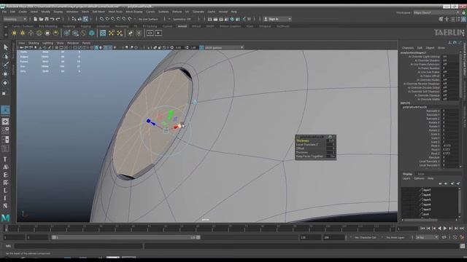Click the Thickness value field in viewport
The height and width of the screenshot is (262, 467).
331,140
